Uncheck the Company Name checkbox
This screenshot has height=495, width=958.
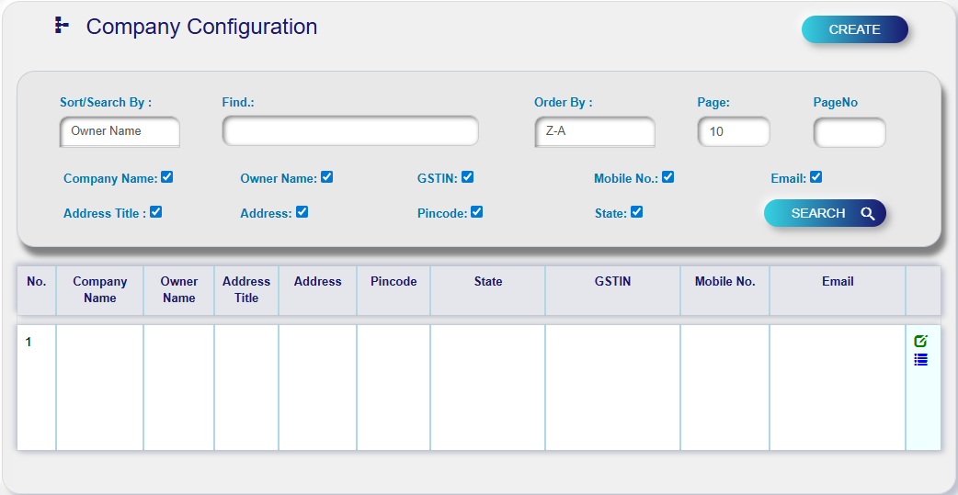[x=167, y=177]
